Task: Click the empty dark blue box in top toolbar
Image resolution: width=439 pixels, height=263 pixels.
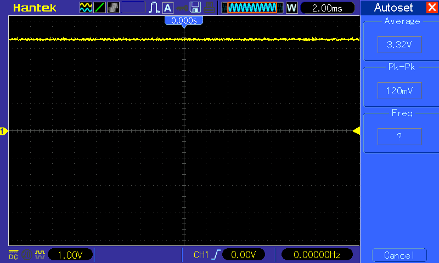Action: click(x=133, y=8)
